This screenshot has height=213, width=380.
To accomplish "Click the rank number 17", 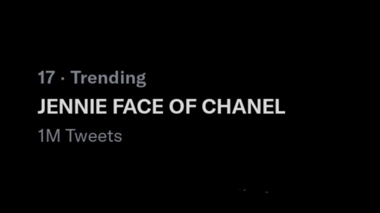I will tap(46, 78).
